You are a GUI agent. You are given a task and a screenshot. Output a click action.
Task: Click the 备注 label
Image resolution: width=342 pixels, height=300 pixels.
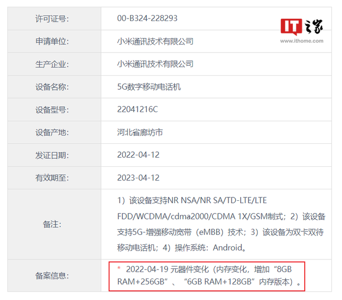click(x=52, y=224)
